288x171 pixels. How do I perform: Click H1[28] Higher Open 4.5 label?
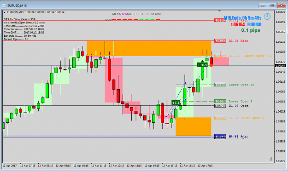250,56
